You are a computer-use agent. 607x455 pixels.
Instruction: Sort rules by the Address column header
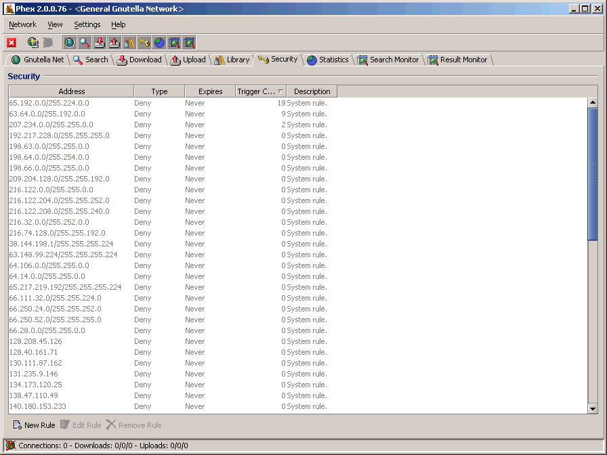(x=72, y=91)
